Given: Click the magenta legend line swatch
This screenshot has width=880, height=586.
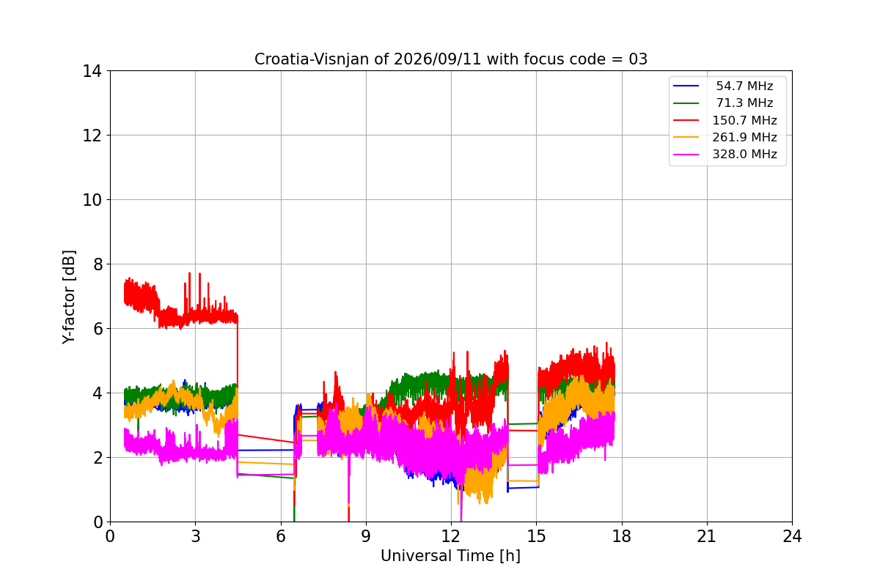Looking at the screenshot, I should 689,155.
